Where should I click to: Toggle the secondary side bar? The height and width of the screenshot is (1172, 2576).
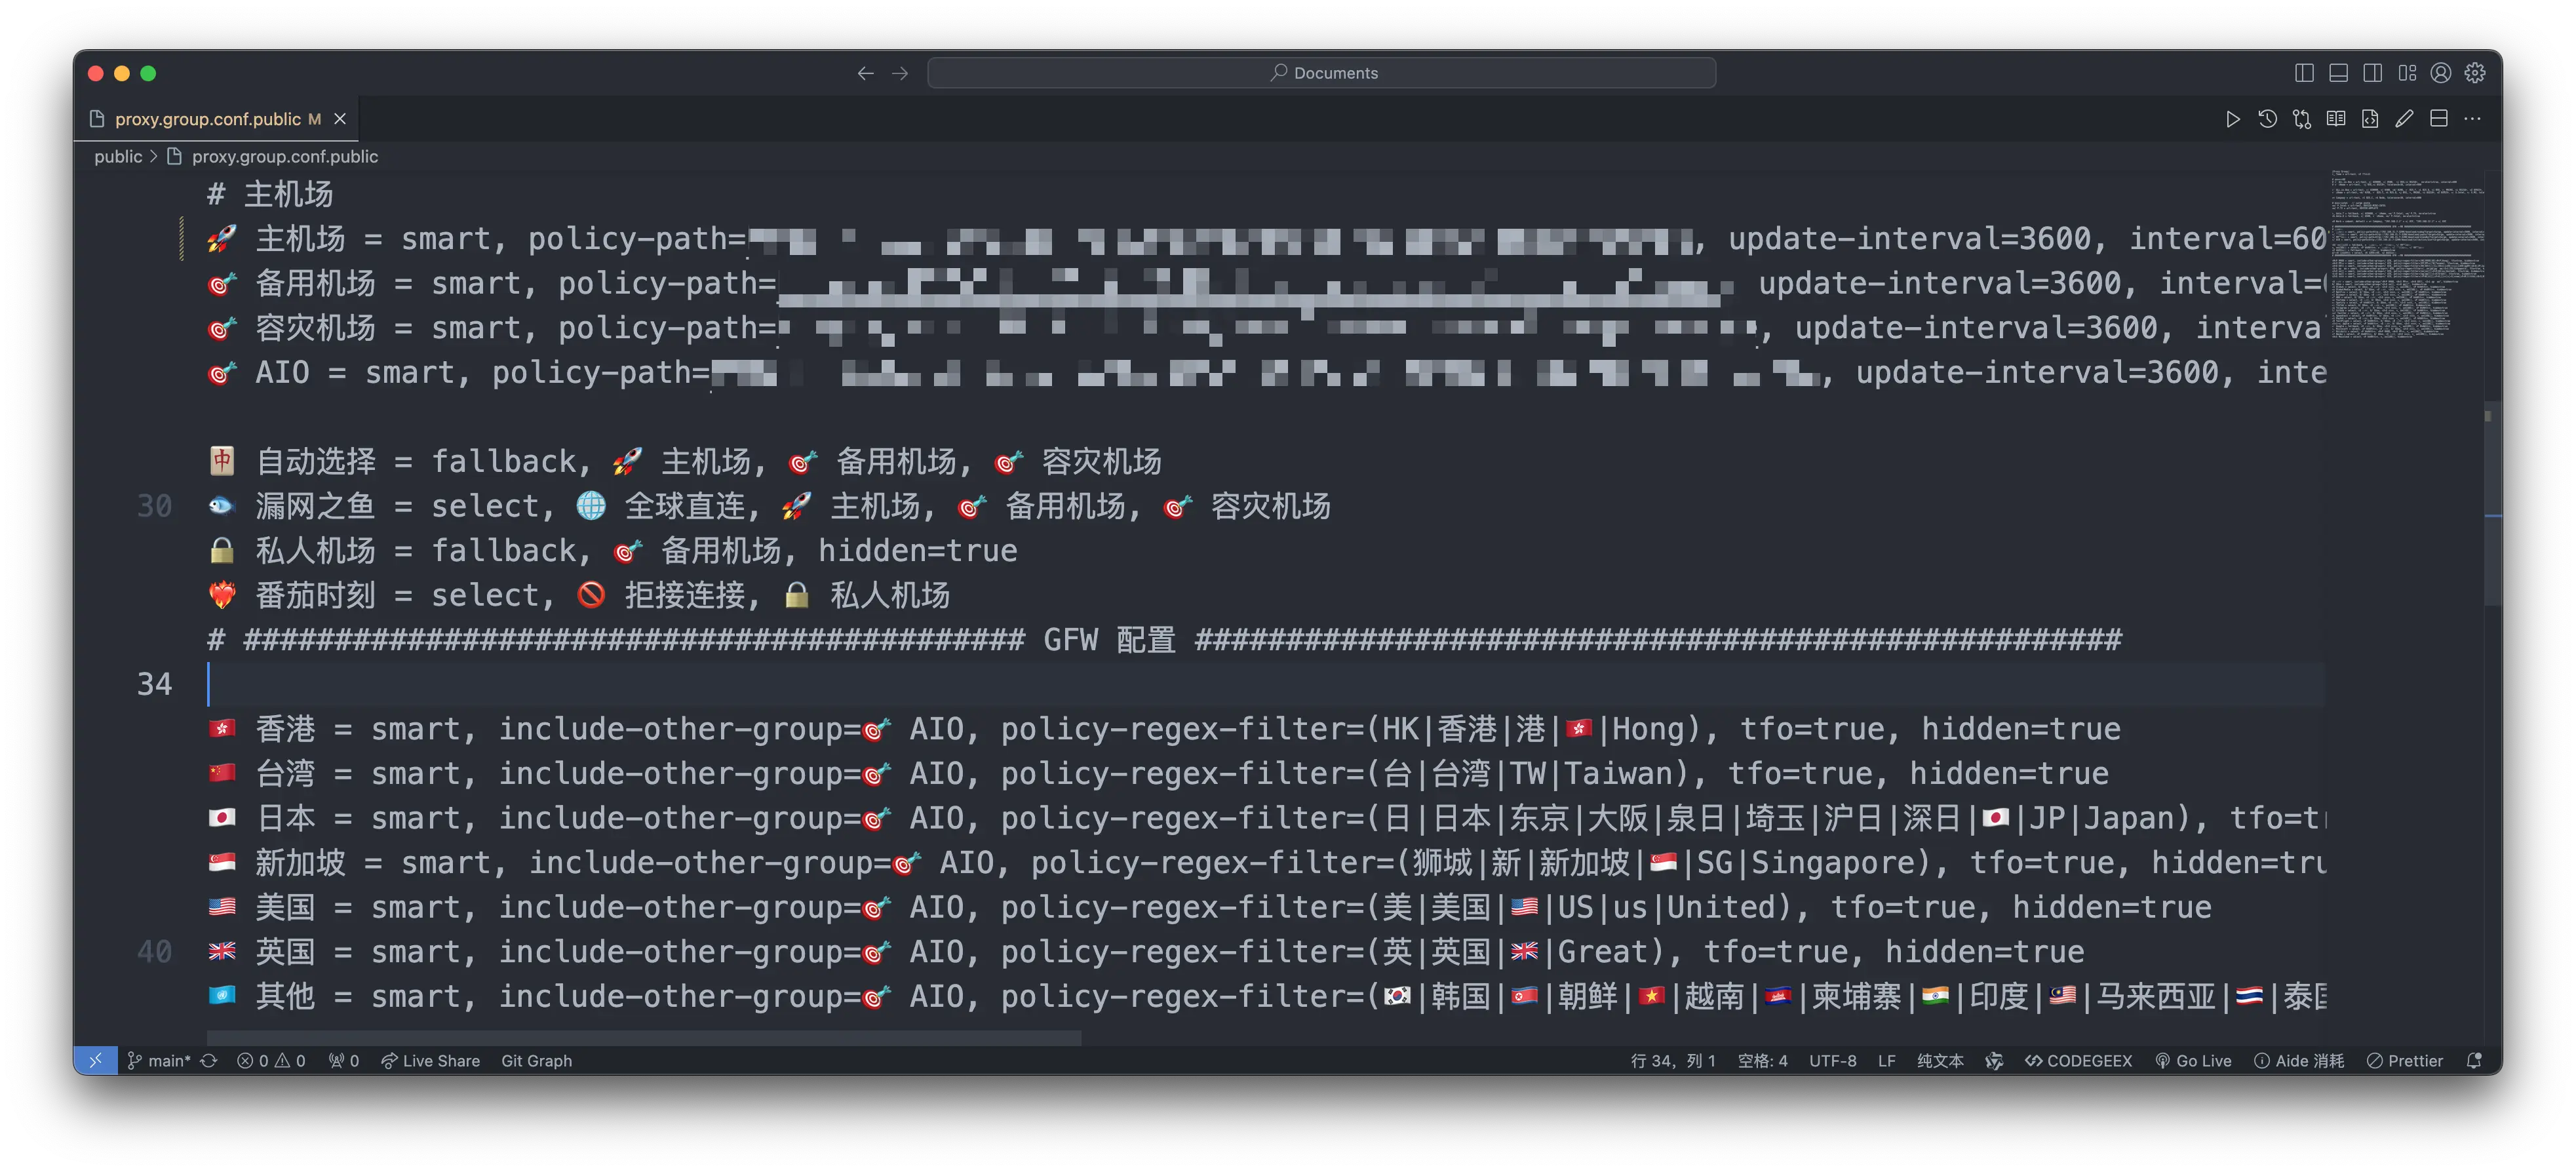pyautogui.click(x=2372, y=73)
